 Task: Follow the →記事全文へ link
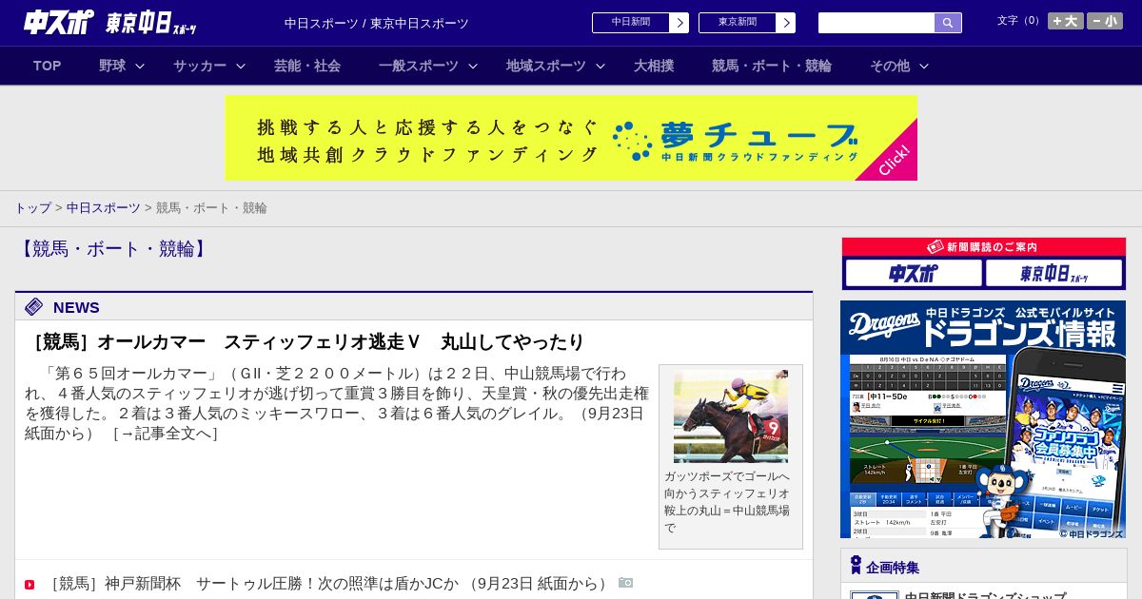pos(166,433)
